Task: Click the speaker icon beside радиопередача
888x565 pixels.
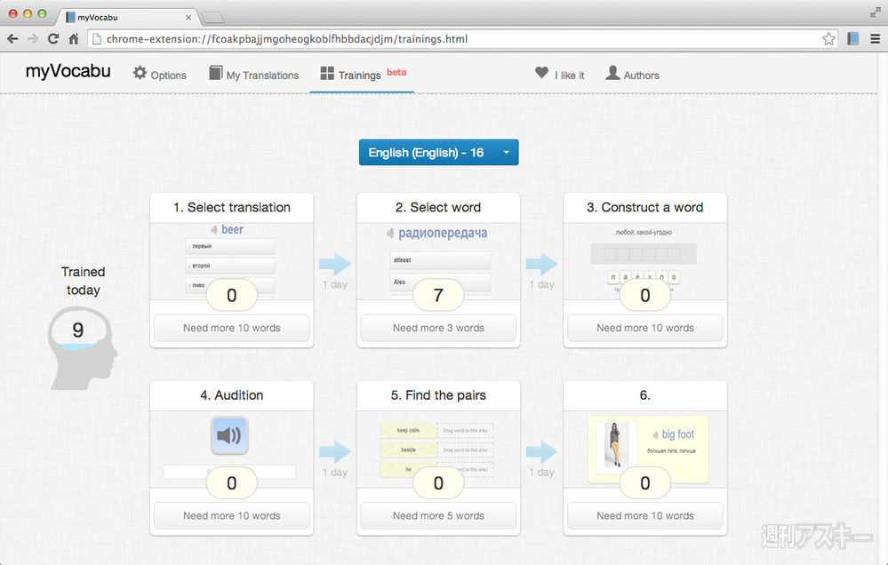Action: pos(390,233)
